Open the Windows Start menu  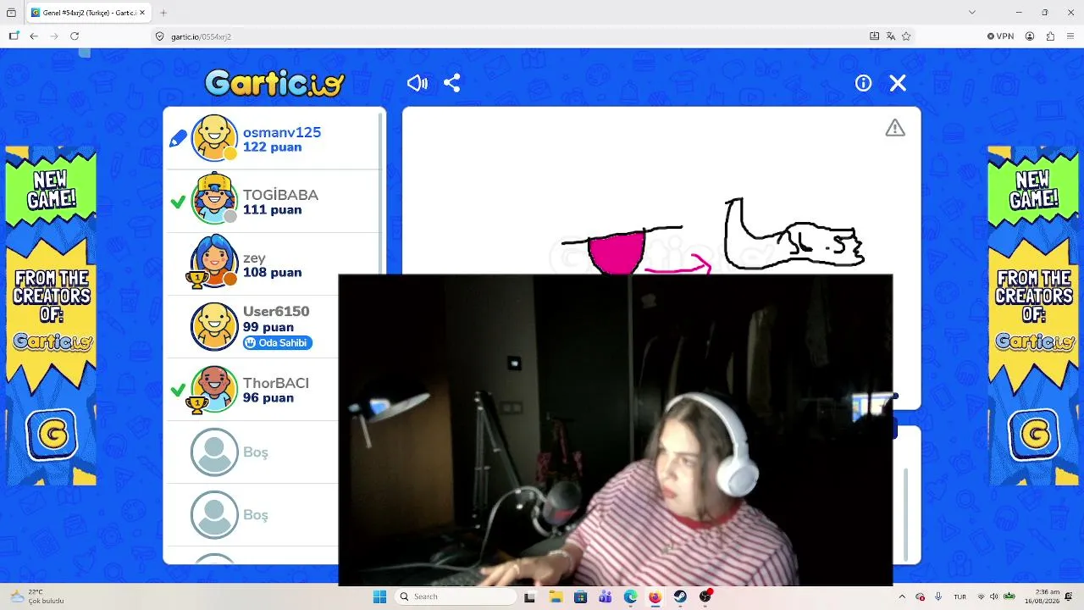(379, 596)
